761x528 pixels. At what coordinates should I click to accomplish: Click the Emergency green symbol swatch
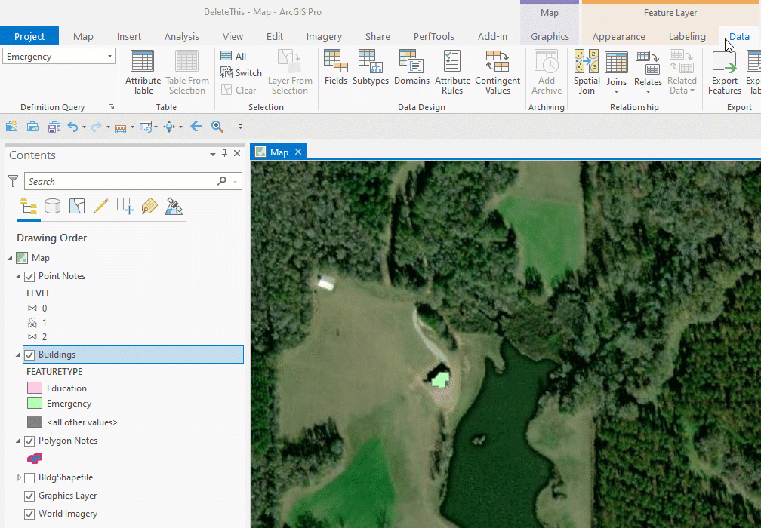point(35,404)
